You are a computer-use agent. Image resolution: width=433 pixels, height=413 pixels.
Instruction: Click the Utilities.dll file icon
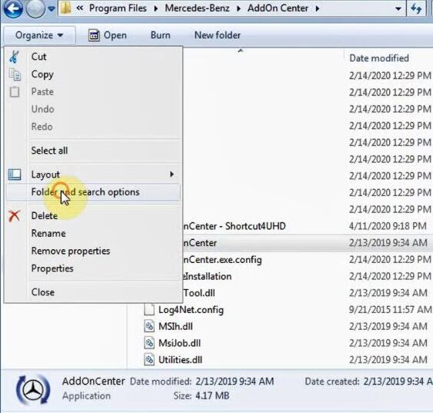tap(149, 360)
